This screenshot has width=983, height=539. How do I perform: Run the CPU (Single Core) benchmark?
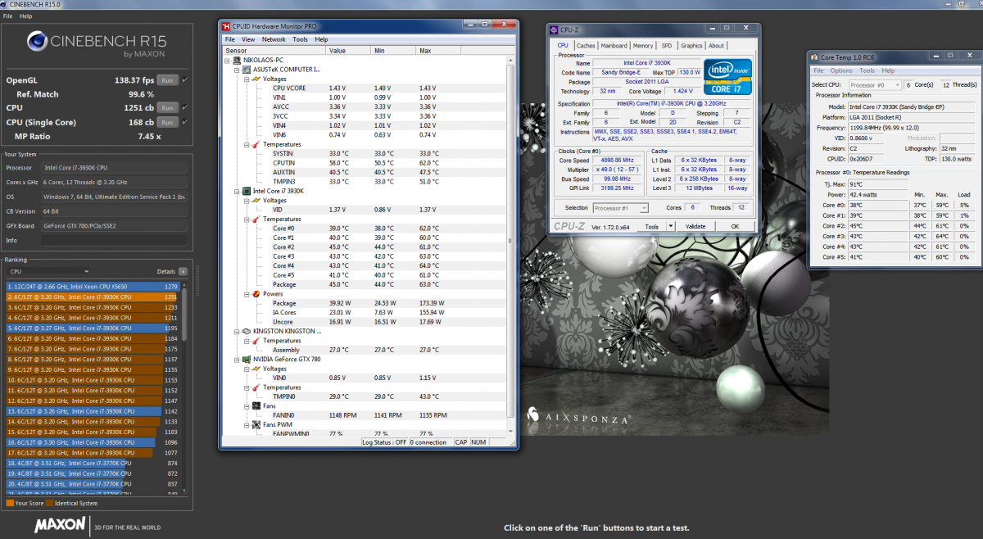[168, 123]
